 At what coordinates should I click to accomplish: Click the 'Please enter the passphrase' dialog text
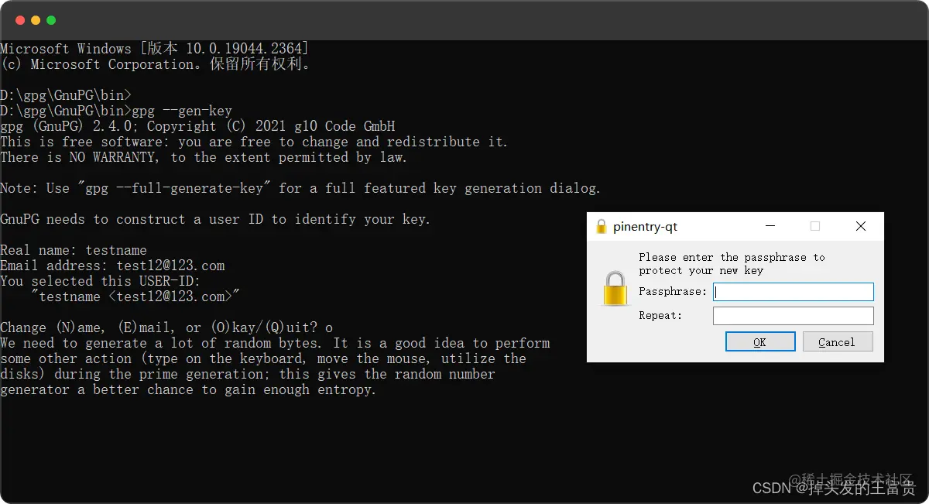pos(732,264)
